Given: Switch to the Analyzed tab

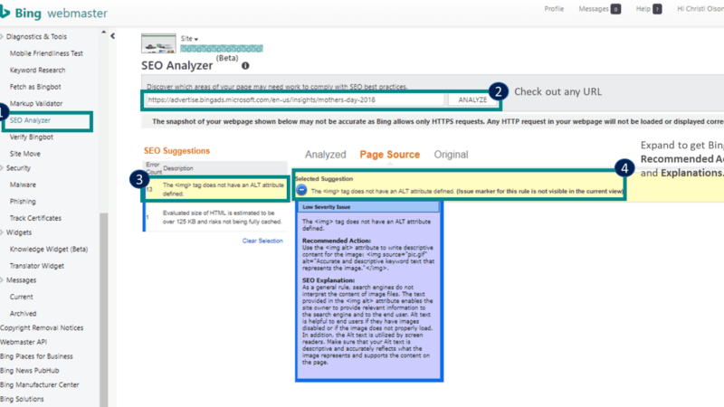Looking at the screenshot, I should pyautogui.click(x=325, y=155).
